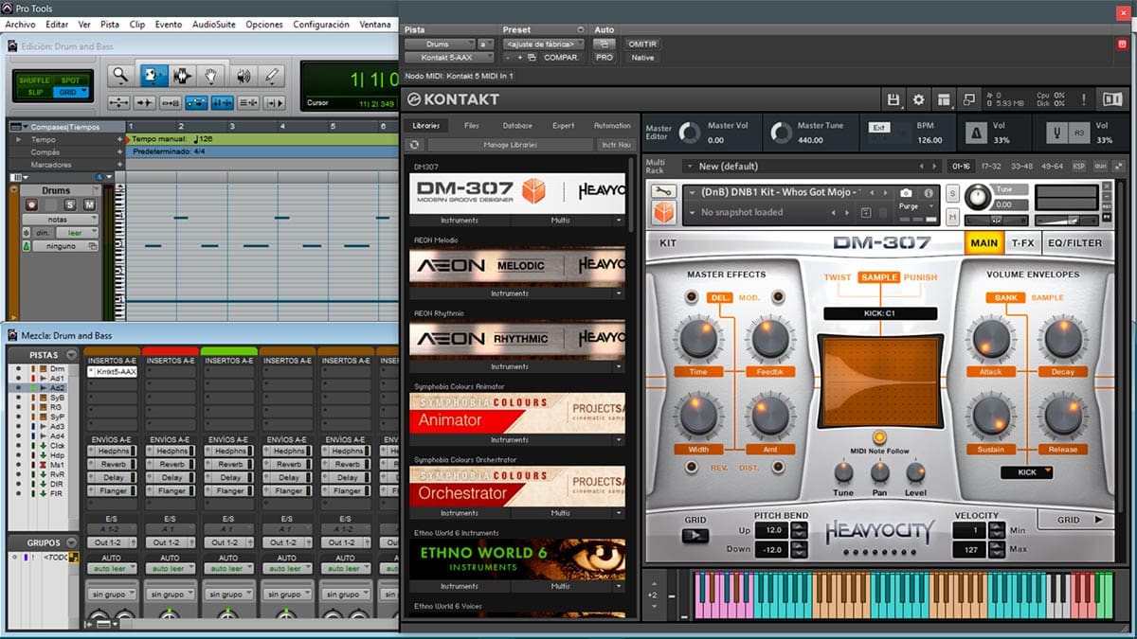Solo the Drums track in Pro Tools
The height and width of the screenshot is (639, 1137).
70,204
